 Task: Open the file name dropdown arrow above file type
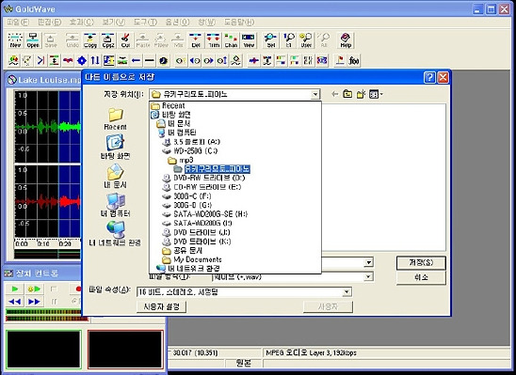point(368,262)
